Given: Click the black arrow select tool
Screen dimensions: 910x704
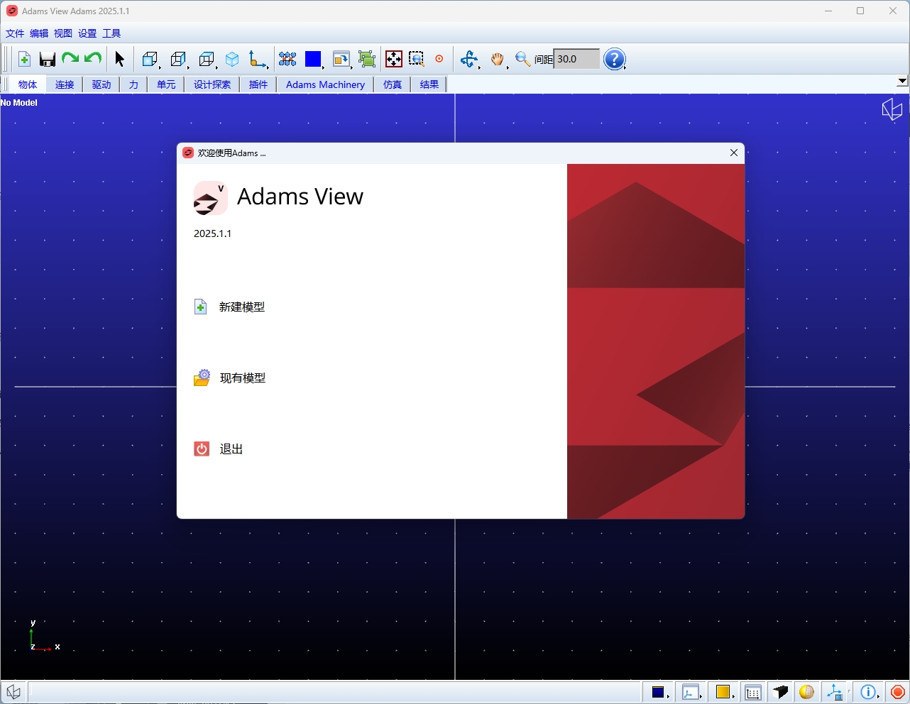Looking at the screenshot, I should pyautogui.click(x=119, y=60).
